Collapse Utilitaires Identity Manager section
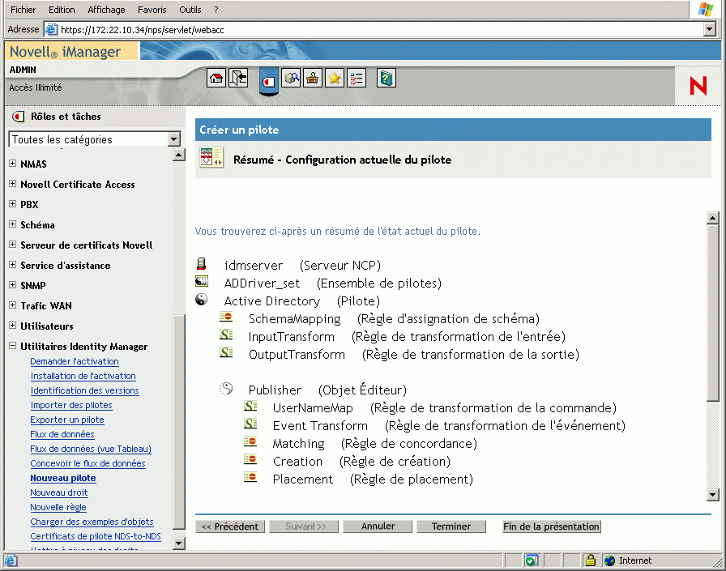The width and height of the screenshot is (726, 571). [11, 346]
